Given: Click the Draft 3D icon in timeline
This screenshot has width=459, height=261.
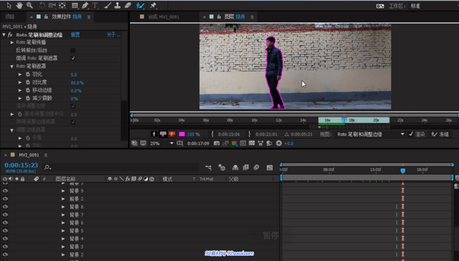Looking at the screenshot, I should pos(222,168).
